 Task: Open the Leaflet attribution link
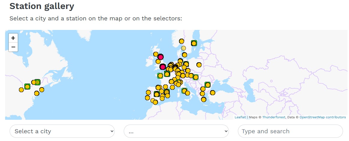pyautogui.click(x=240, y=117)
